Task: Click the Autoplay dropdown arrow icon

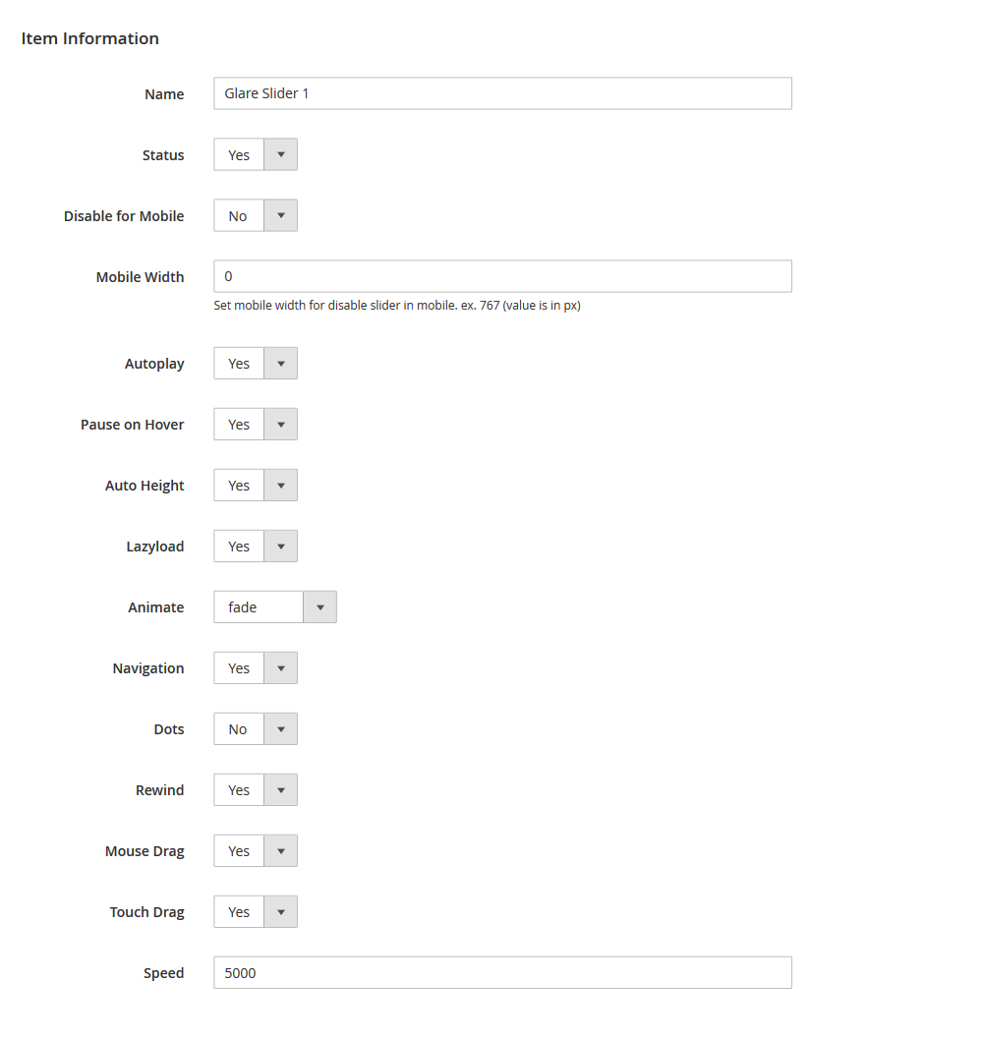Action: (x=281, y=364)
